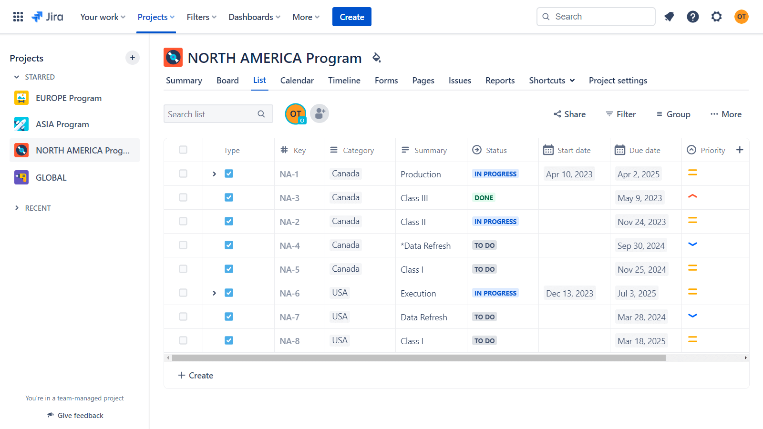Open the Jira app switcher grid icon
Image resolution: width=763 pixels, height=429 pixels.
18,17
